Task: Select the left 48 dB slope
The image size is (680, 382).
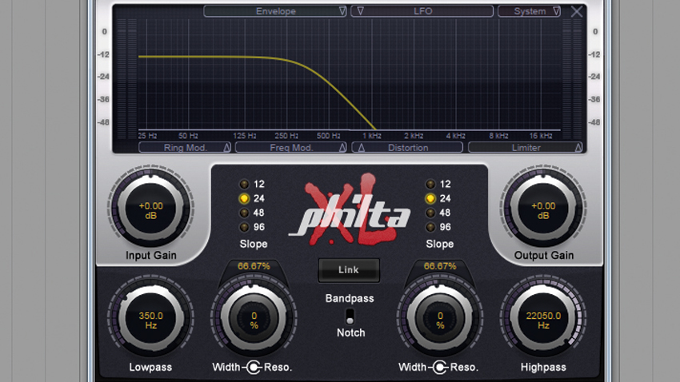Action: (244, 213)
